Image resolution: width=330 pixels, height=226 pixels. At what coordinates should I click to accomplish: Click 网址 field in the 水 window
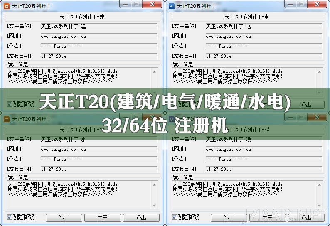coord(99,149)
